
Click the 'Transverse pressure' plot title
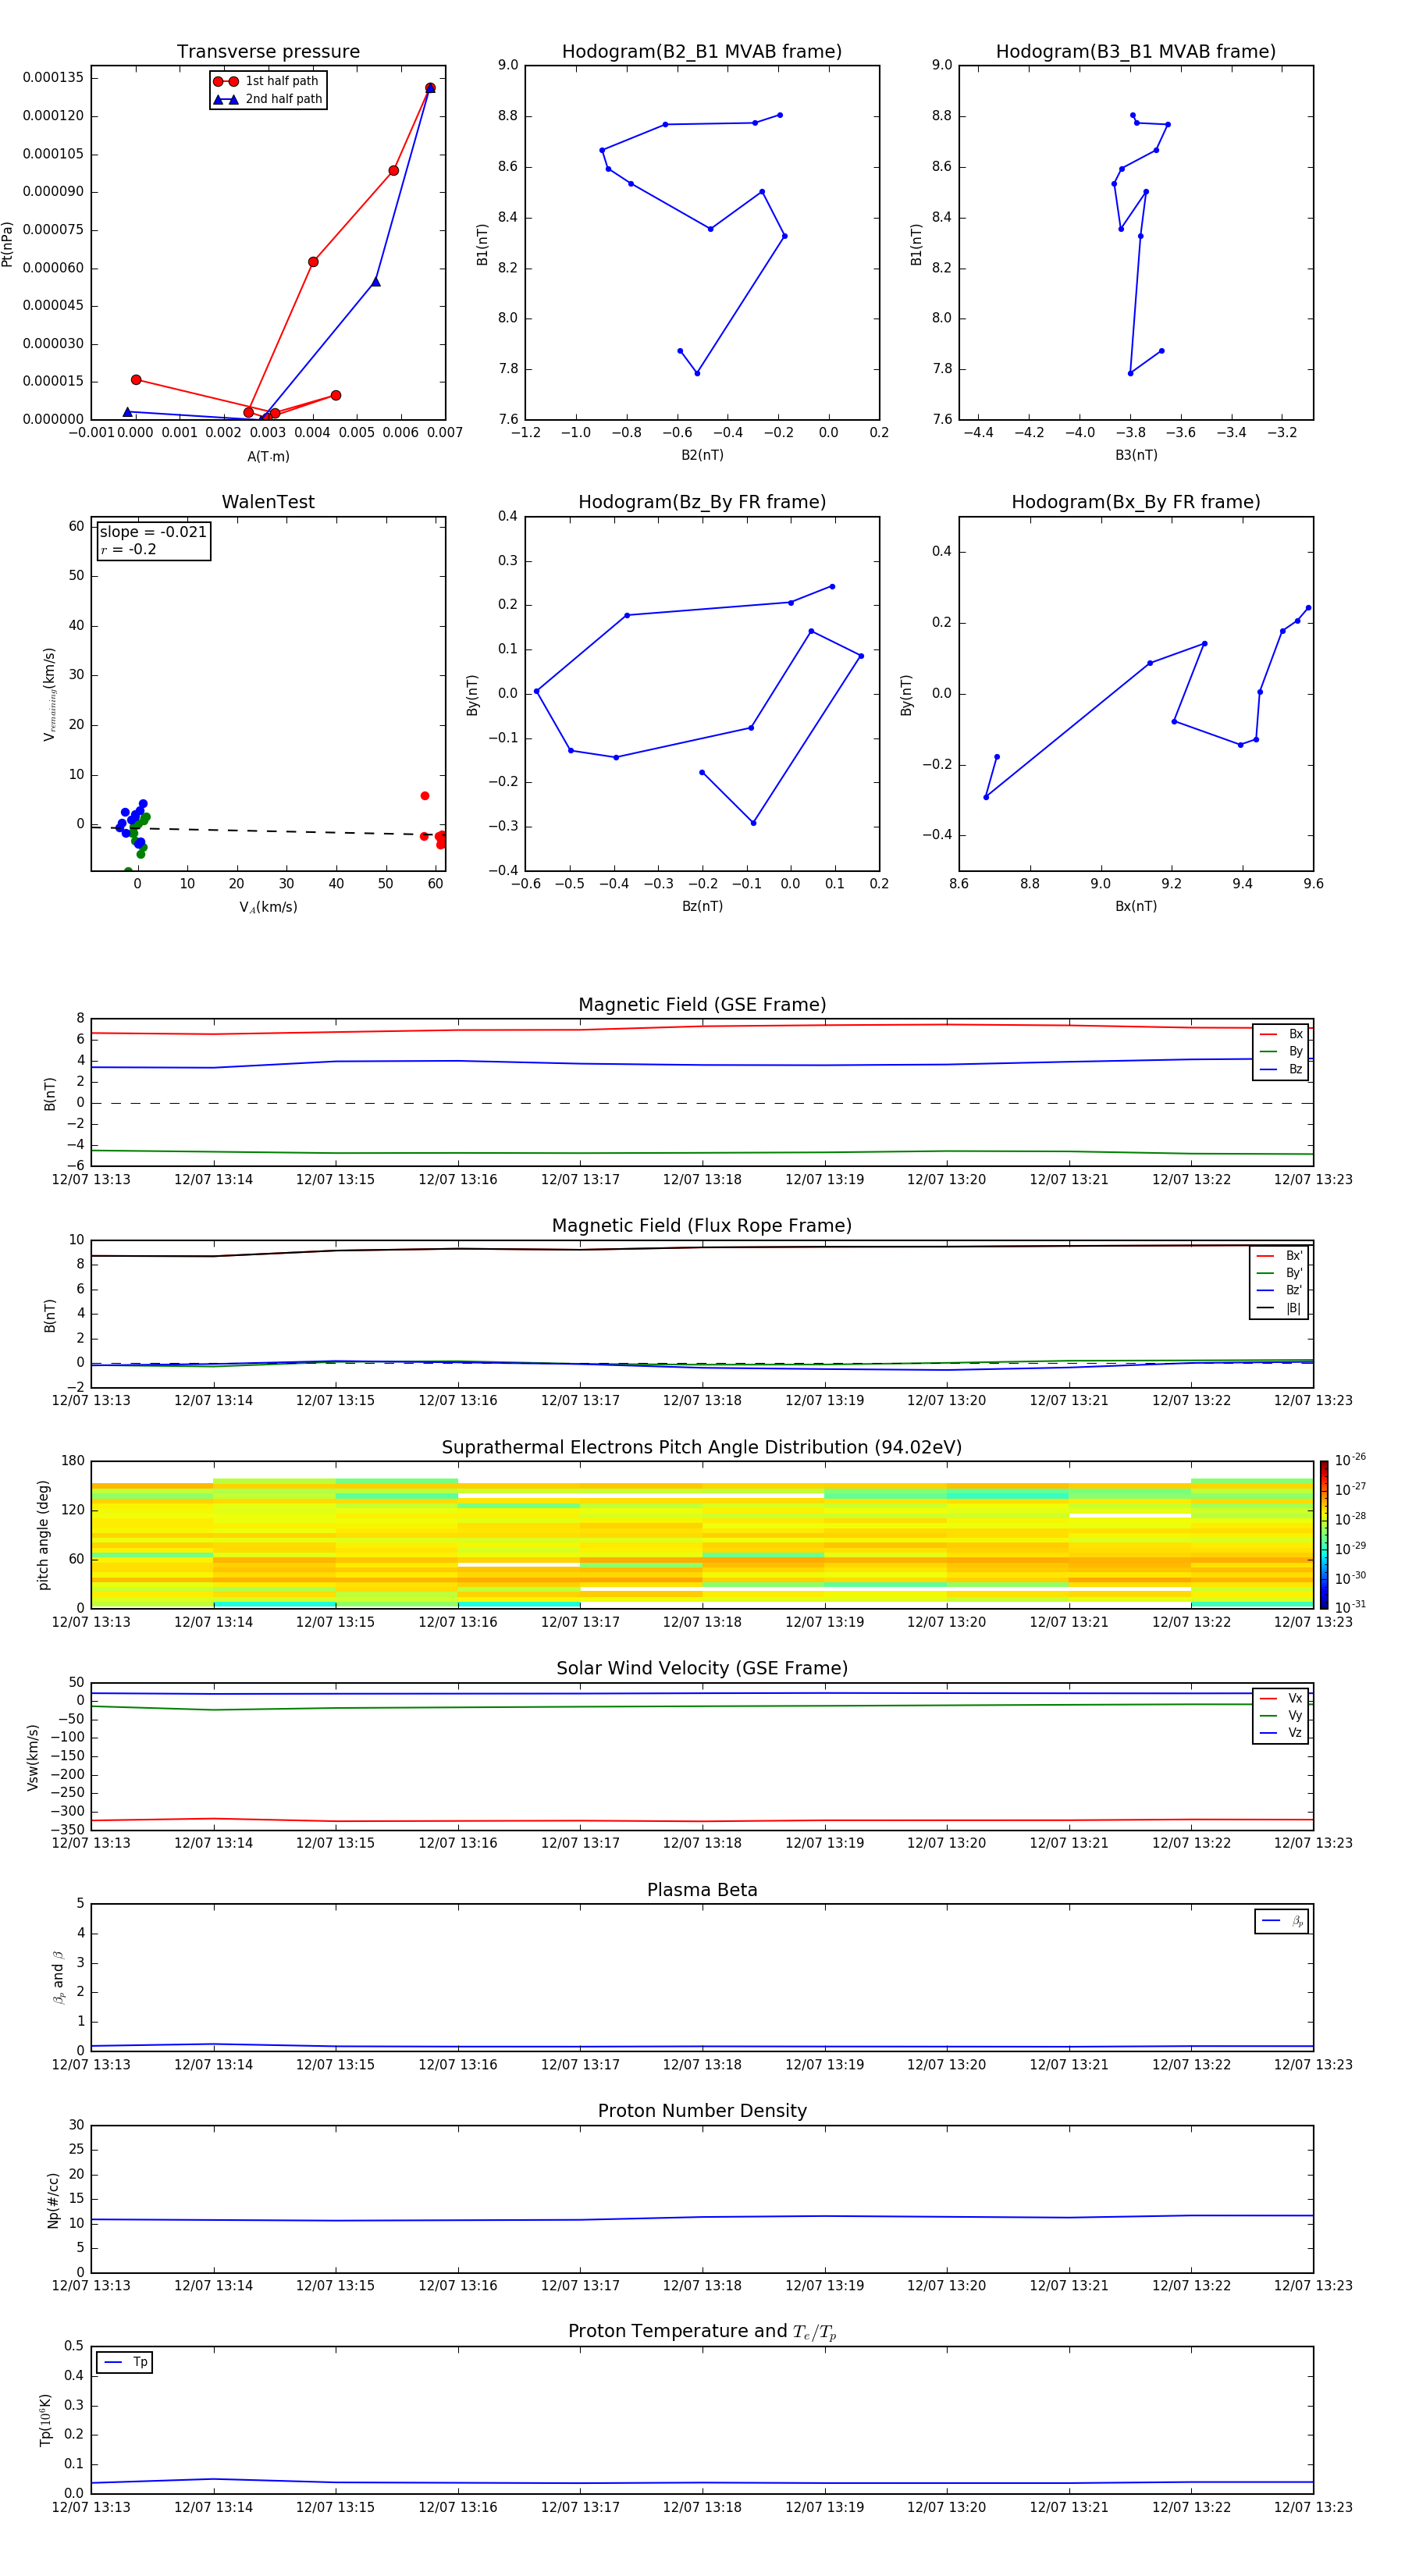[x=268, y=52]
